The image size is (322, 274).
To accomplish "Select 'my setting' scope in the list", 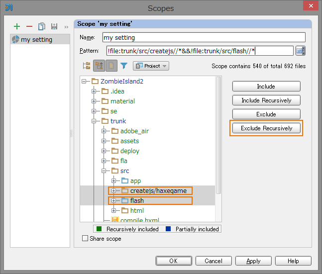I will click(x=36, y=40).
